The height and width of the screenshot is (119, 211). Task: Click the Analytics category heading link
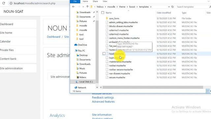(57, 115)
